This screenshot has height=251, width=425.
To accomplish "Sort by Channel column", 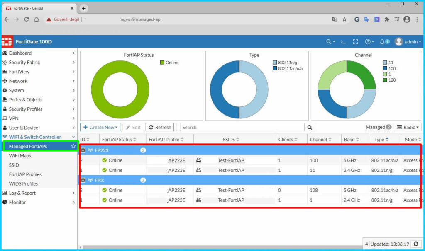I will pos(321,140).
